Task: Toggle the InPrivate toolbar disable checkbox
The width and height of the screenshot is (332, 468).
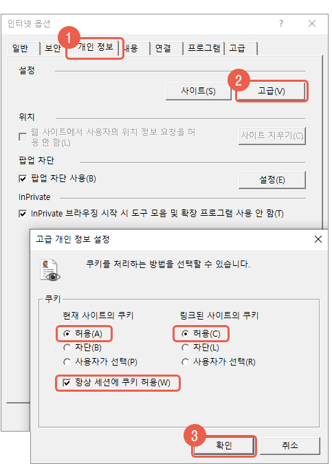Action: 23,214
